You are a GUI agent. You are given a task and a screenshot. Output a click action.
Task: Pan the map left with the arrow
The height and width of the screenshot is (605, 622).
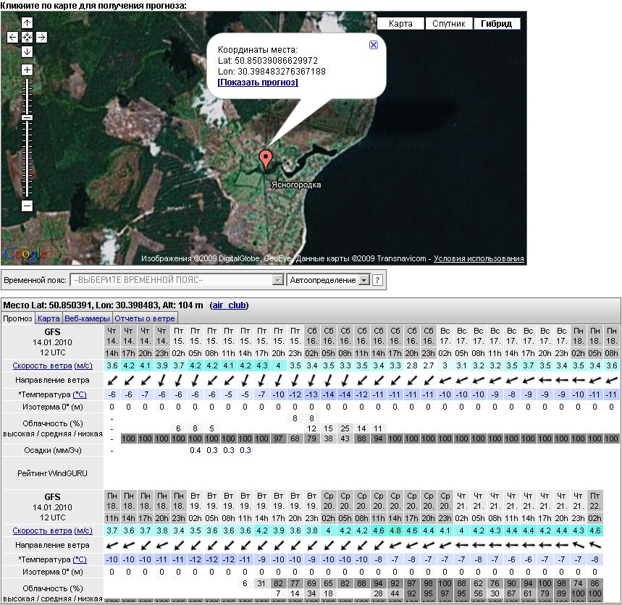[13, 37]
